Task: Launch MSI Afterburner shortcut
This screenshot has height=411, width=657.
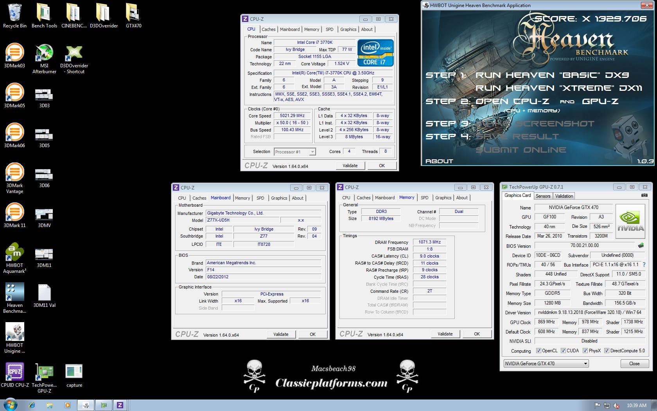Action: 44,59
